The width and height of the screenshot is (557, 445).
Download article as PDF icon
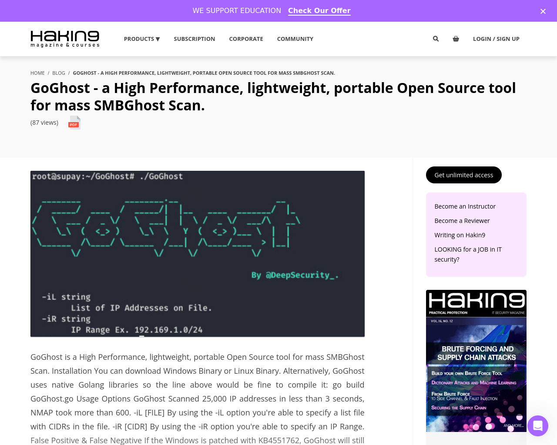74,123
